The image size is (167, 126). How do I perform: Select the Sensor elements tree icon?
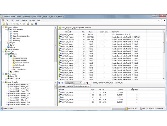coord(14,61)
